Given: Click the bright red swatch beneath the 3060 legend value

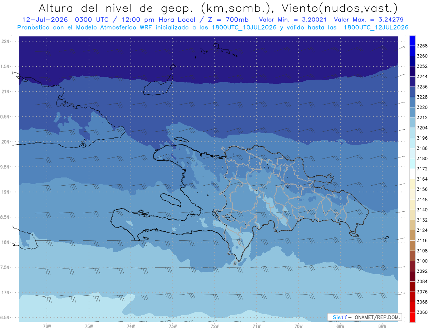Looking at the screenshot, I should [x=412, y=317].
